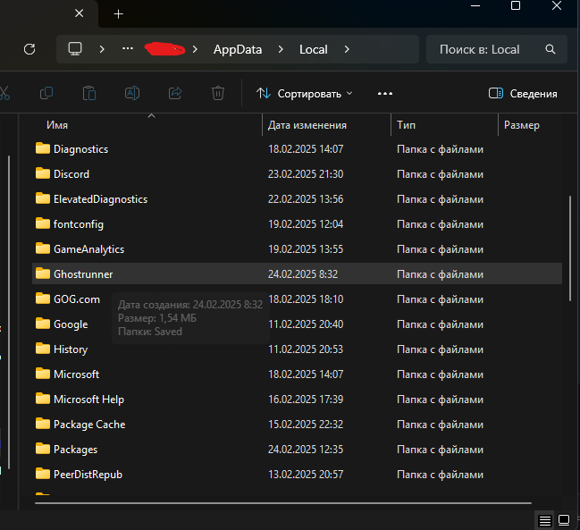
Task: Sort by the Имя column header
Action: coord(57,125)
